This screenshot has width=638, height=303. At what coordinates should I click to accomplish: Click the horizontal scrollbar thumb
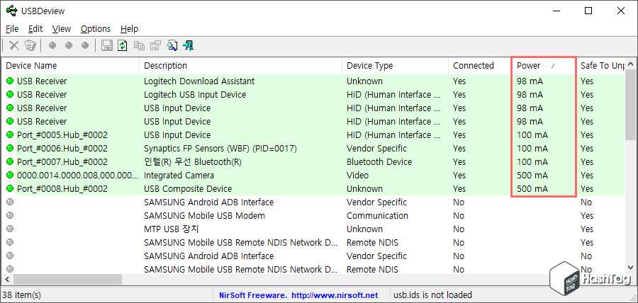pos(67,279)
